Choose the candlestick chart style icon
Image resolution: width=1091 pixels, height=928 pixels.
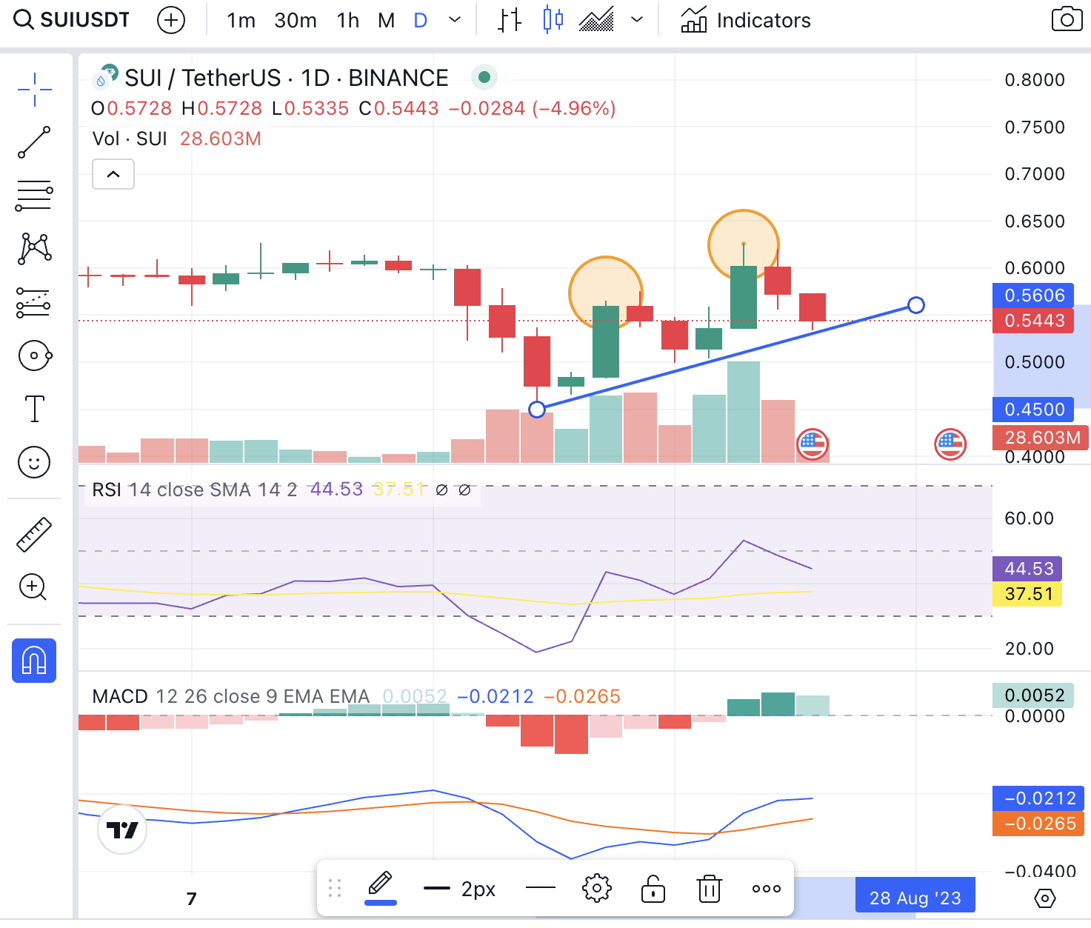[553, 20]
